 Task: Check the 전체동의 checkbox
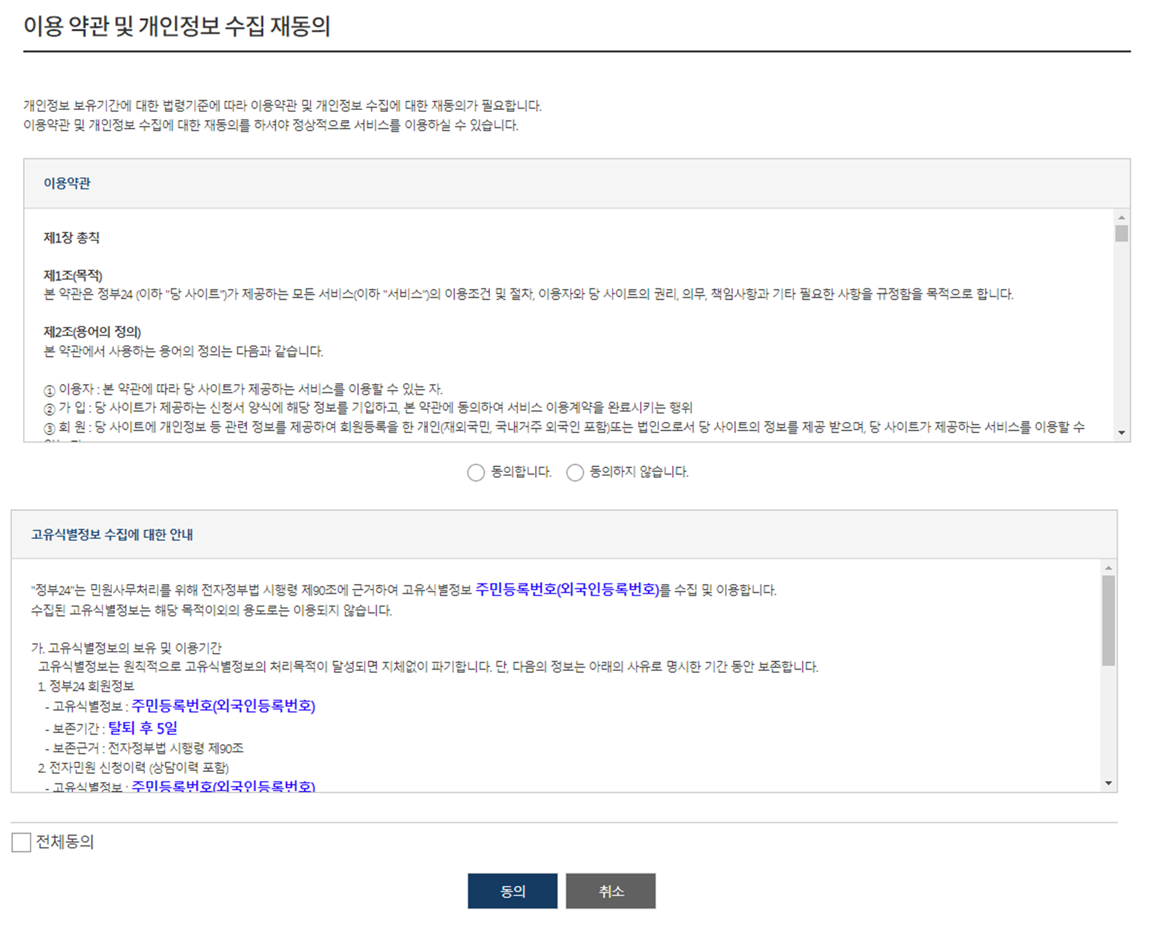tap(21, 842)
